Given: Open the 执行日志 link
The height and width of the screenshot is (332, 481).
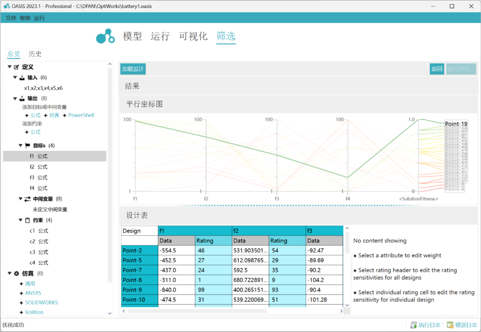Looking at the screenshot, I should [429, 325].
